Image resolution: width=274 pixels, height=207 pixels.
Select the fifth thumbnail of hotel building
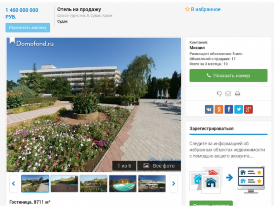(x=152, y=184)
